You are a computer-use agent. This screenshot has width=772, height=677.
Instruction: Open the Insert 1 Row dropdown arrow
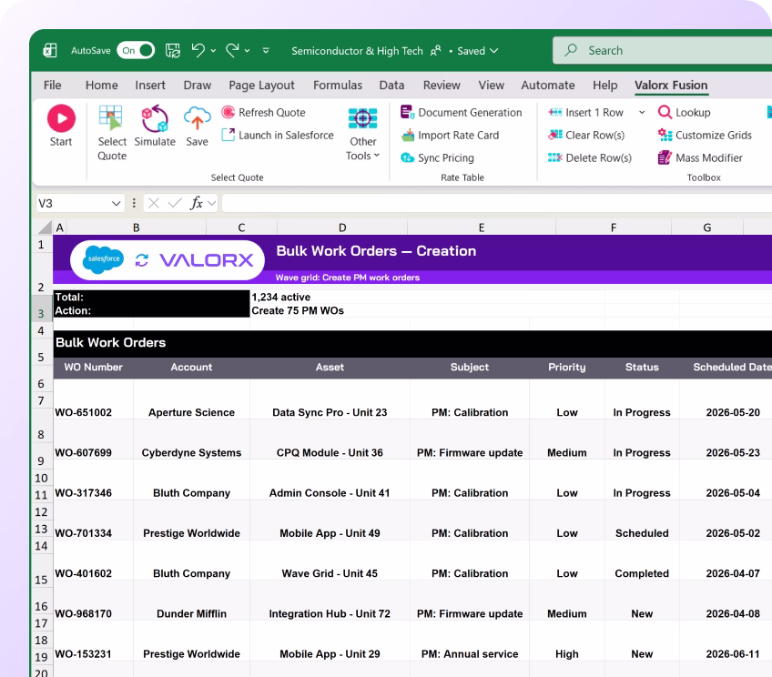[x=642, y=112]
